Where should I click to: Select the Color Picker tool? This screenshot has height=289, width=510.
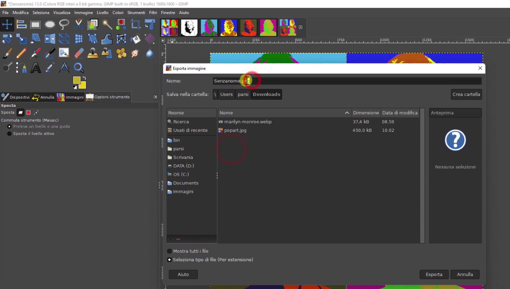[x=50, y=67]
